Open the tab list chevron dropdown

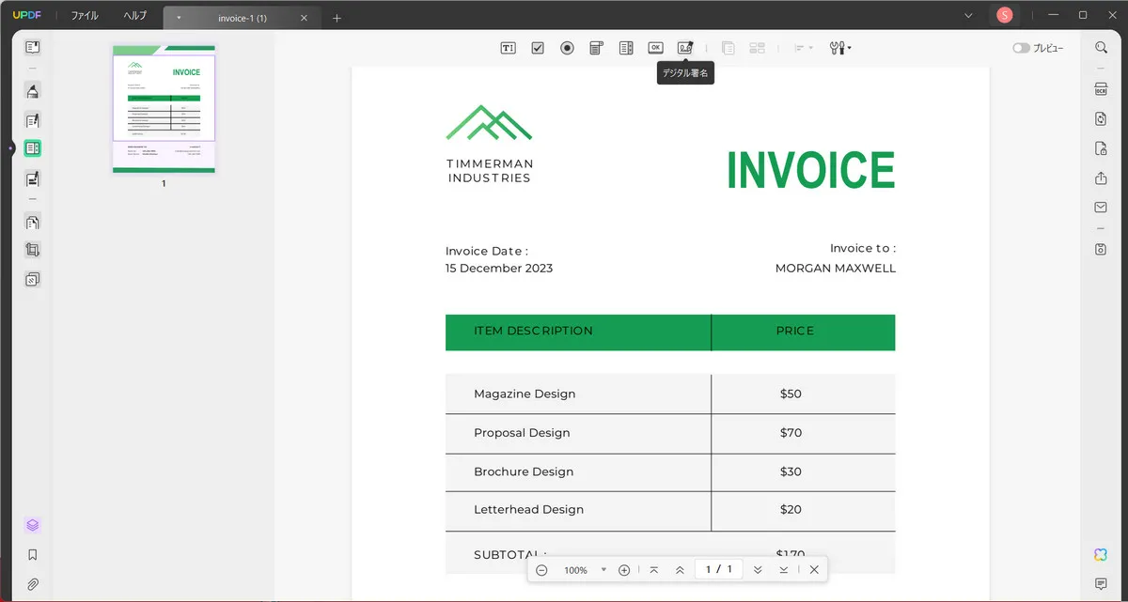969,15
